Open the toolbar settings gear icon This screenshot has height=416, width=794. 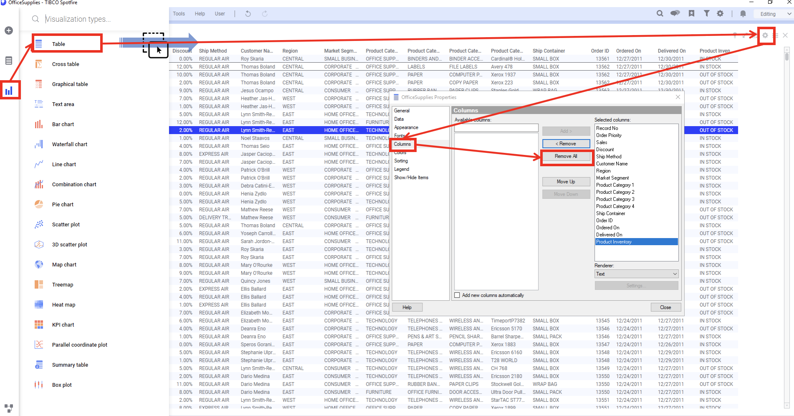[720, 13]
